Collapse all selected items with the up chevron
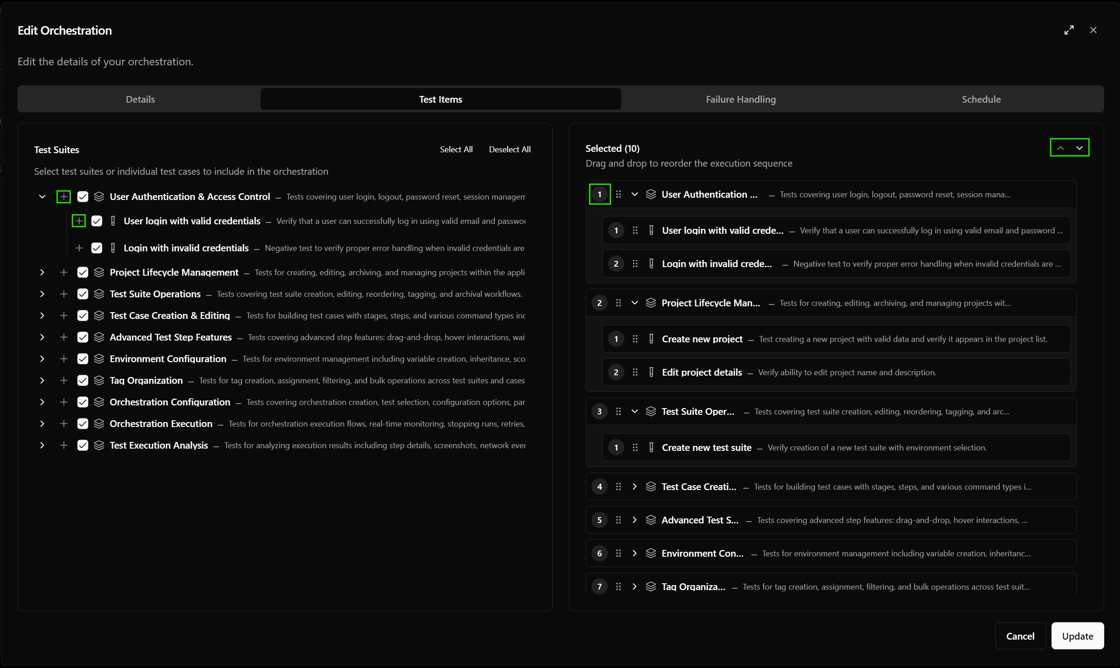 point(1061,148)
